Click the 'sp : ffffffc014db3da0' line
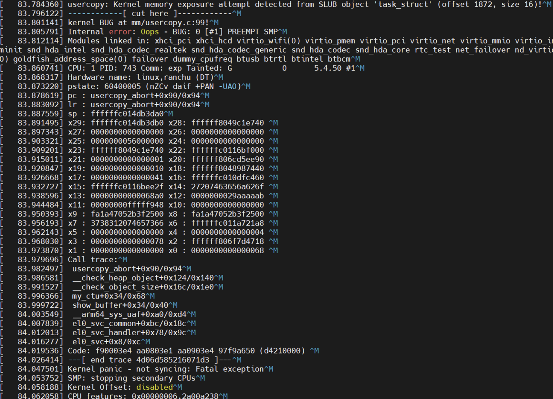 [116, 114]
